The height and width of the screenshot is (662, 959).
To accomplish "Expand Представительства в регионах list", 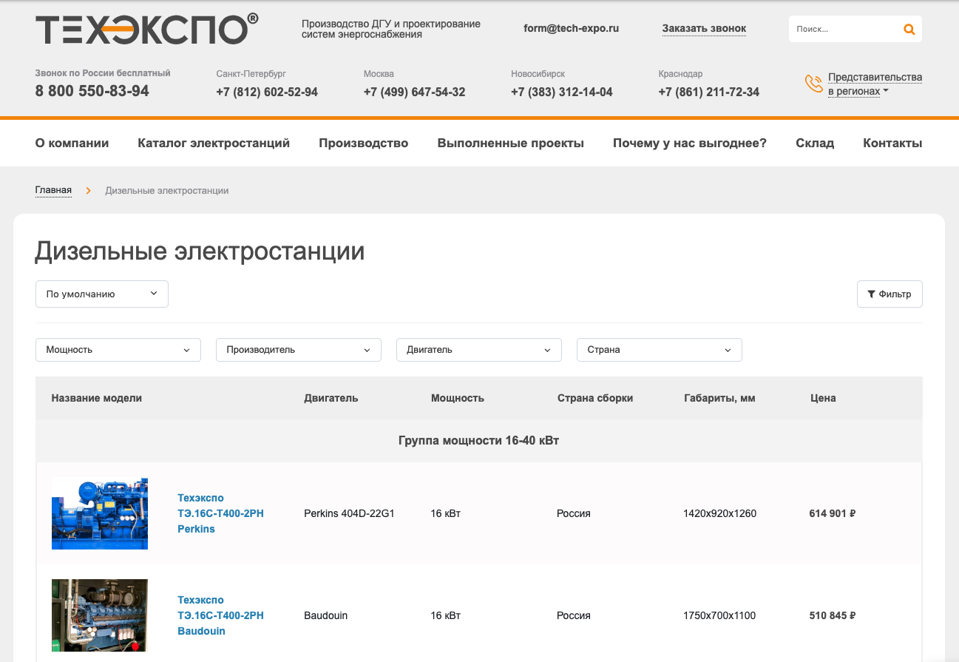I will (x=875, y=84).
